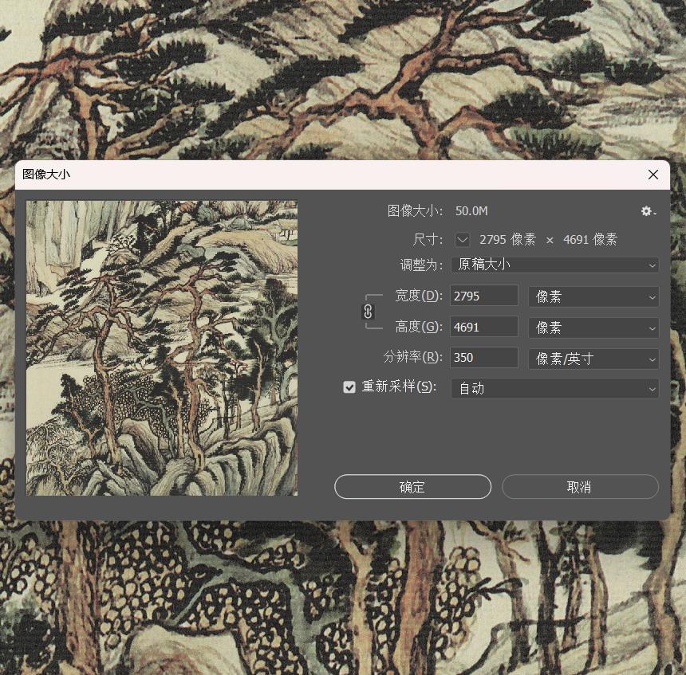Cancel with the 取消 button
This screenshot has height=675, width=686.
click(580, 487)
